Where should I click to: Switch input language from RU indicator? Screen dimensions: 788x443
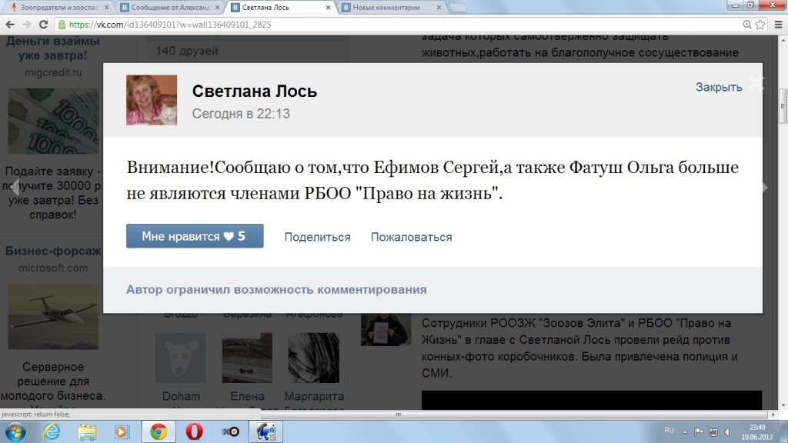point(669,431)
